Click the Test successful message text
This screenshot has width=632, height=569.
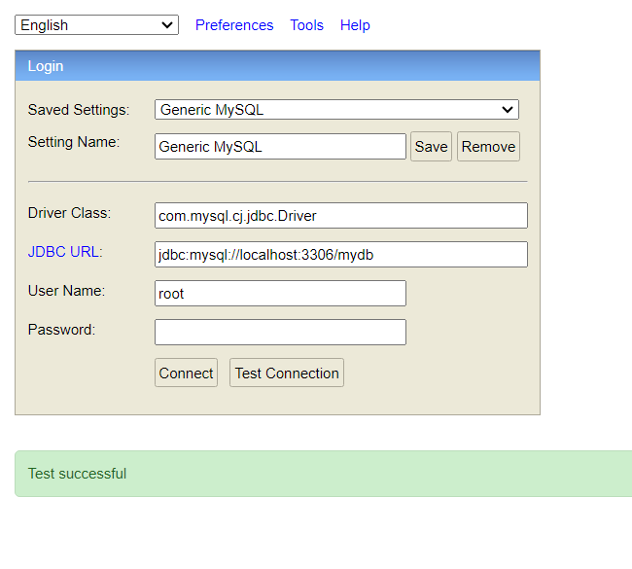pyautogui.click(x=77, y=474)
